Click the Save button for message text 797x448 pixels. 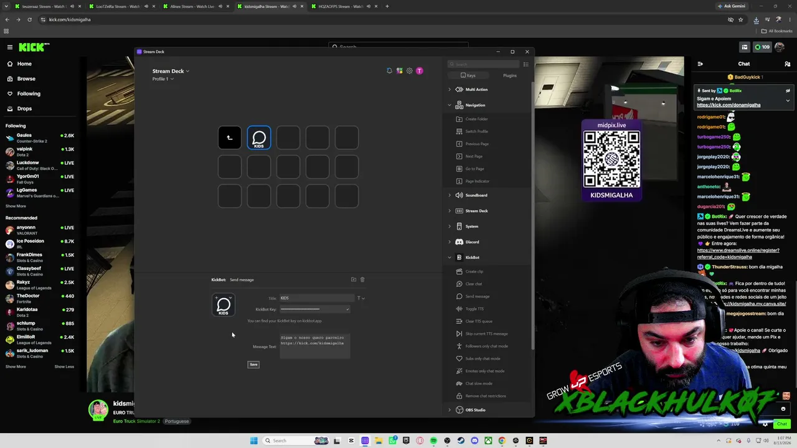point(253,365)
